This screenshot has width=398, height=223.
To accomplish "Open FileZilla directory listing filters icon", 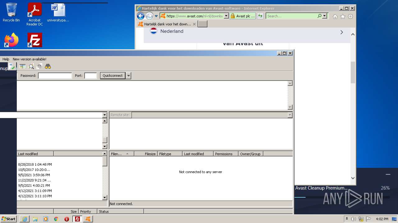I will click(31, 66).
